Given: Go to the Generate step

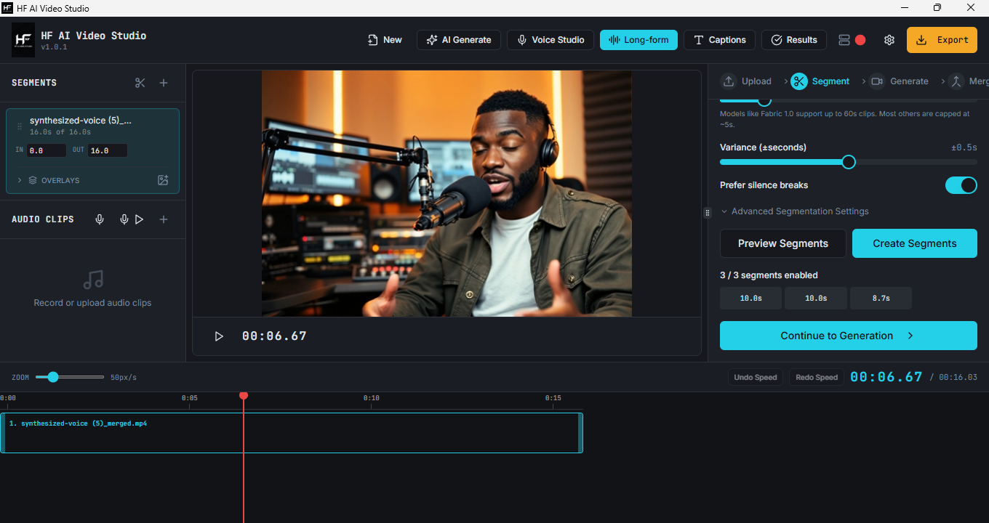Looking at the screenshot, I should 899,81.
